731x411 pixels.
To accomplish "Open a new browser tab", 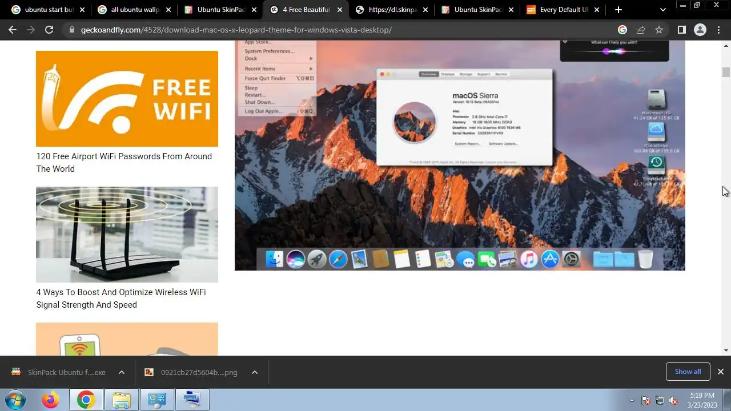I will (x=618, y=10).
